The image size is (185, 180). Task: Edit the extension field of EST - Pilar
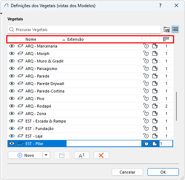click(104, 144)
